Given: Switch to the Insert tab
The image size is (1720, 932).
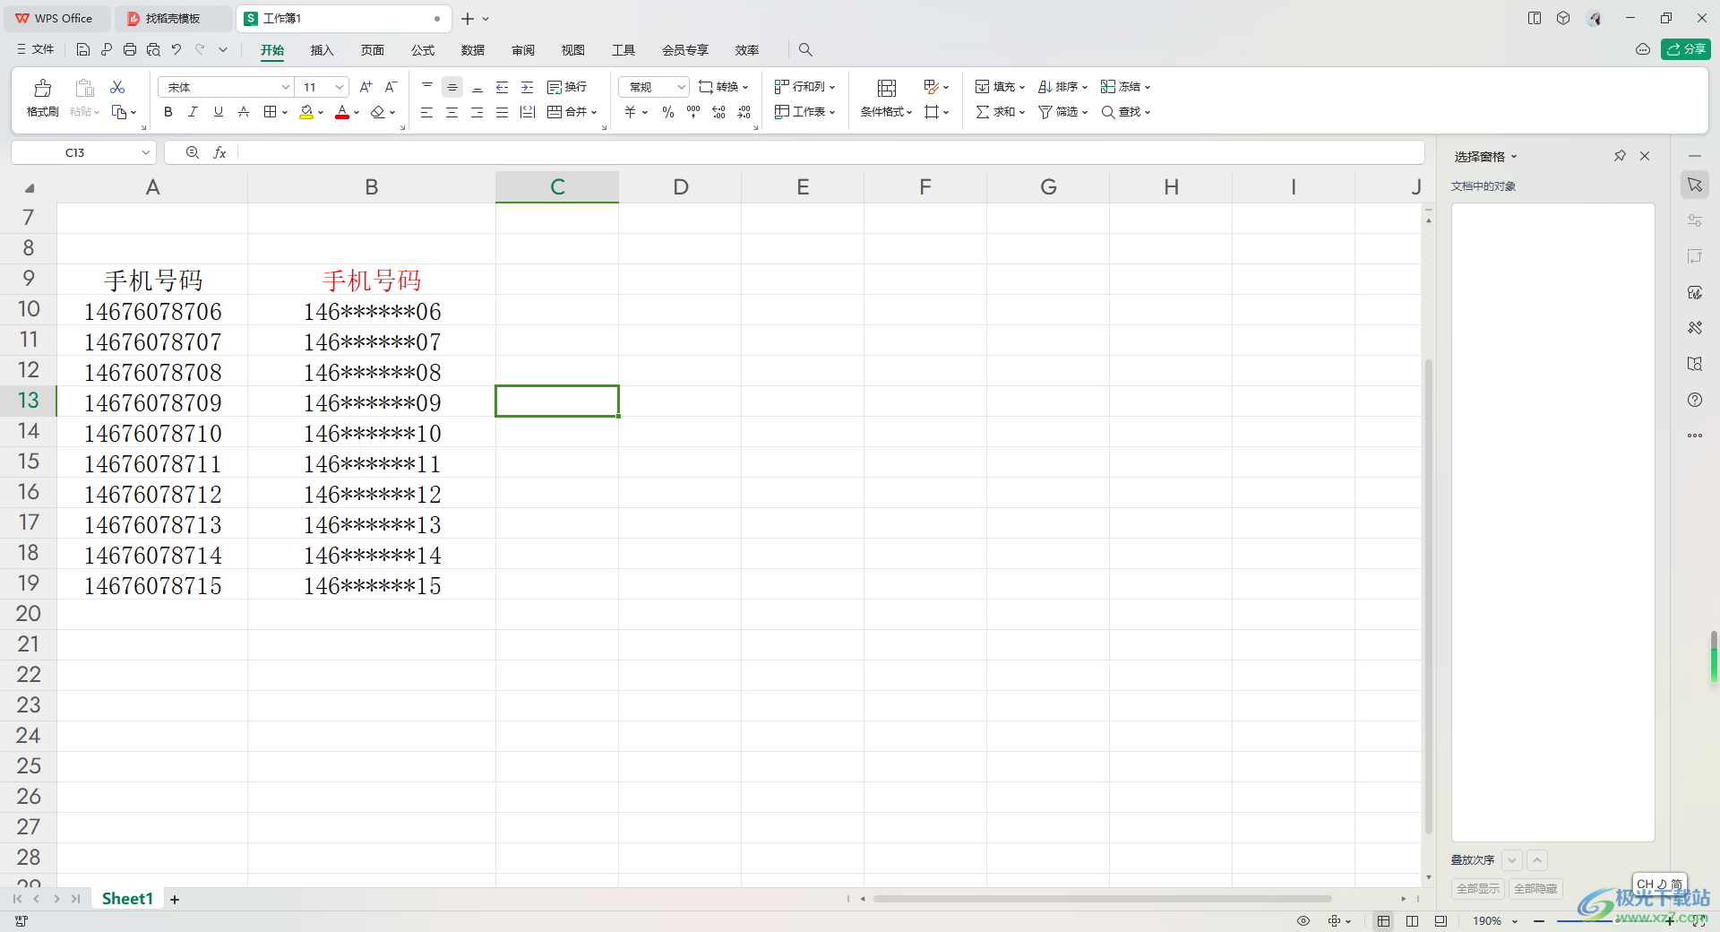Looking at the screenshot, I should [322, 50].
